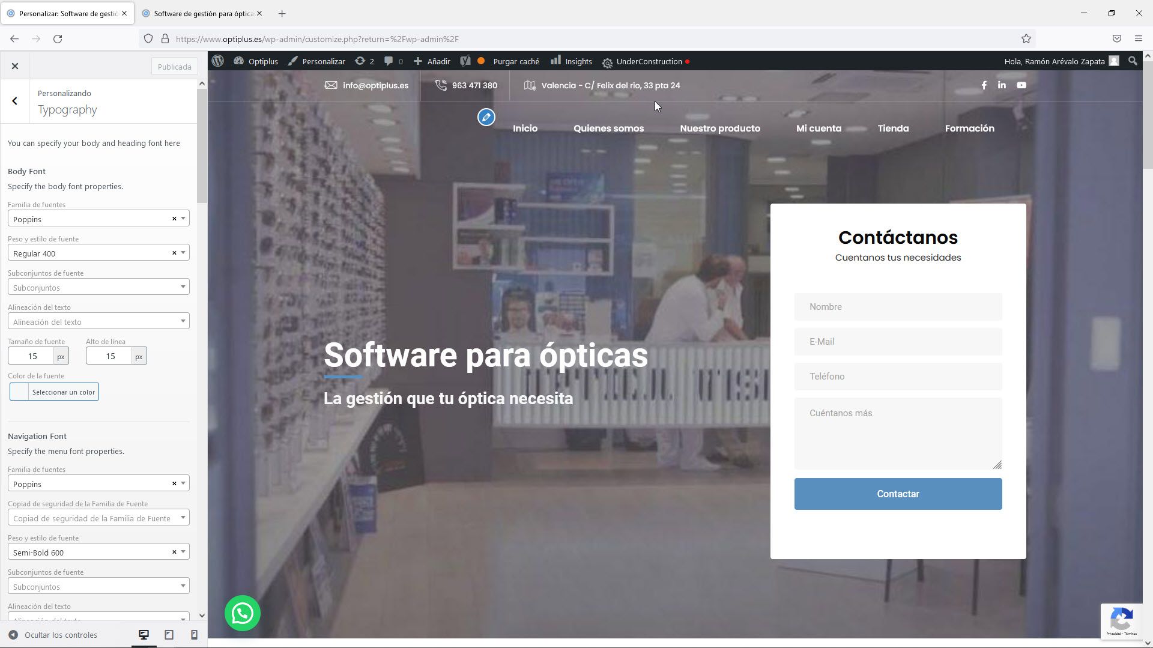Open Insights in the admin bar
The image size is (1153, 648).
pyautogui.click(x=571, y=61)
